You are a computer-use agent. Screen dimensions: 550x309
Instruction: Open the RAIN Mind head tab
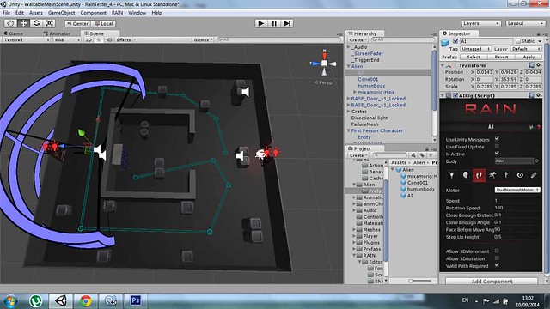click(x=465, y=175)
